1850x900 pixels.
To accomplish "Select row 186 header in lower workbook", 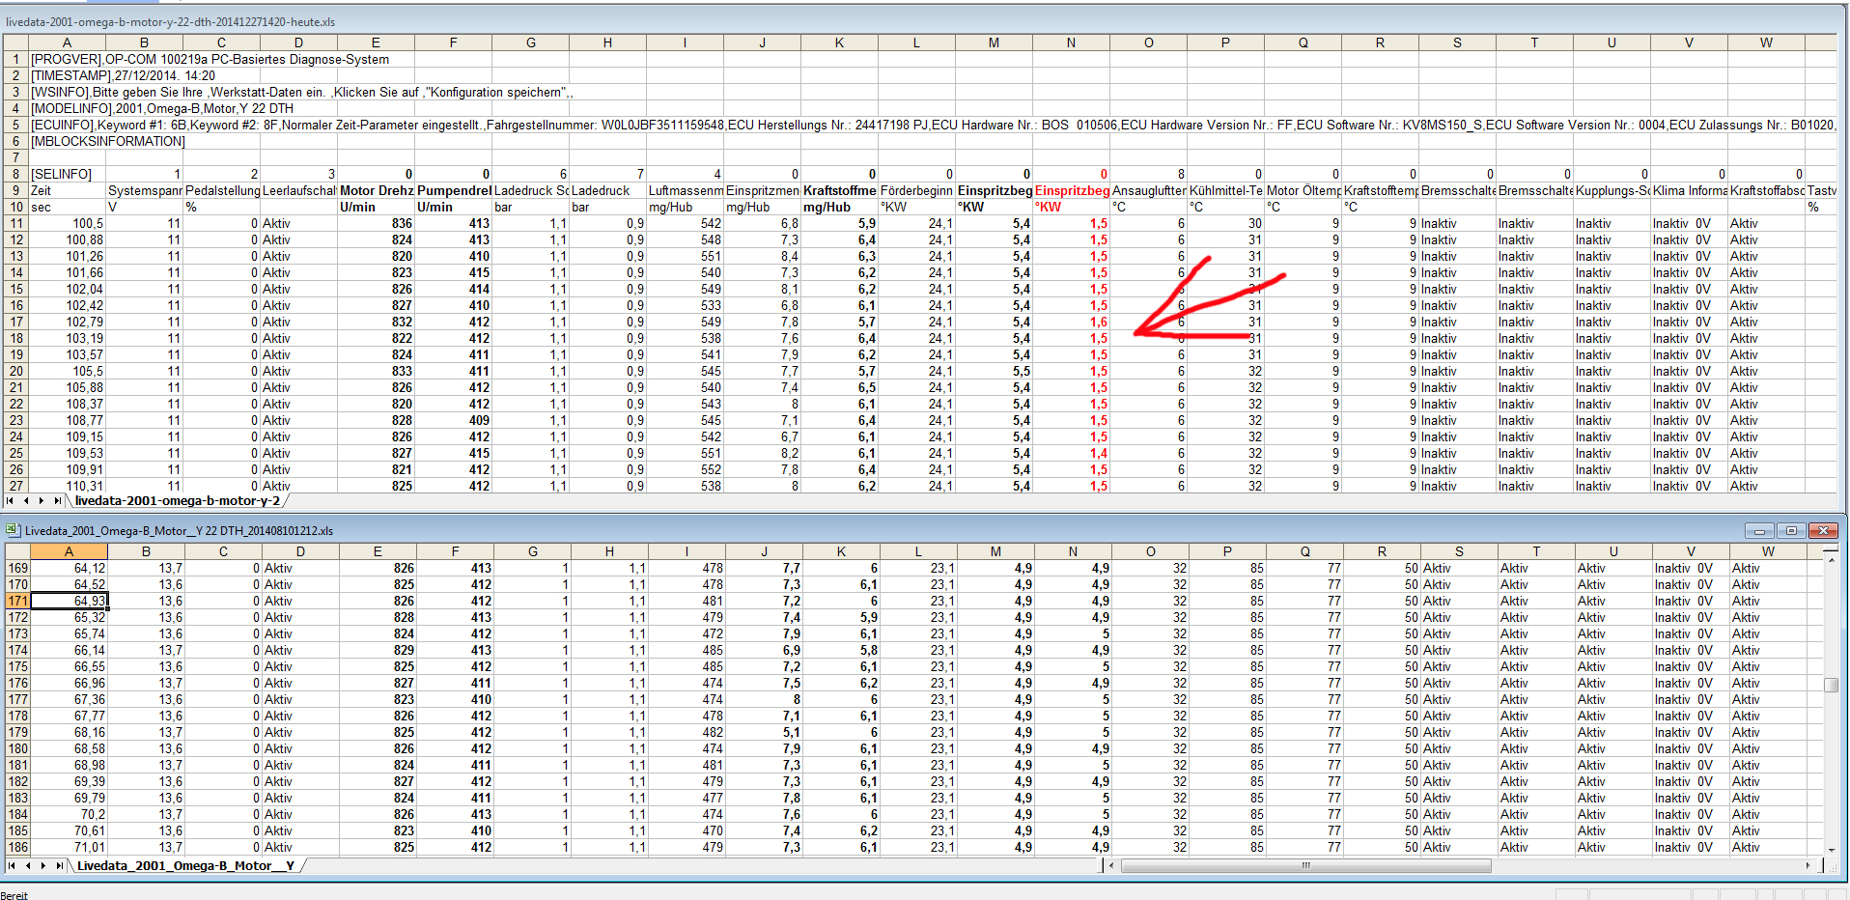I will [x=17, y=847].
